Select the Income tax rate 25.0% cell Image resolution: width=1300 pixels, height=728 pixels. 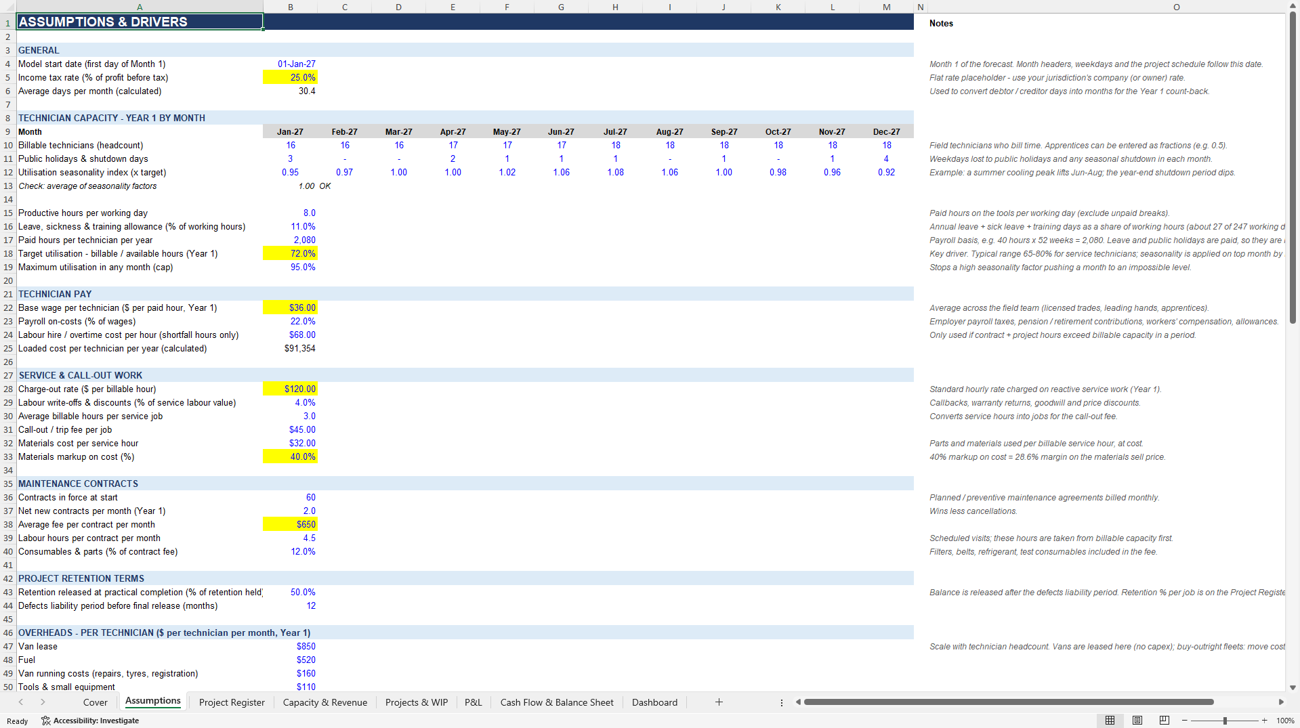pyautogui.click(x=290, y=77)
